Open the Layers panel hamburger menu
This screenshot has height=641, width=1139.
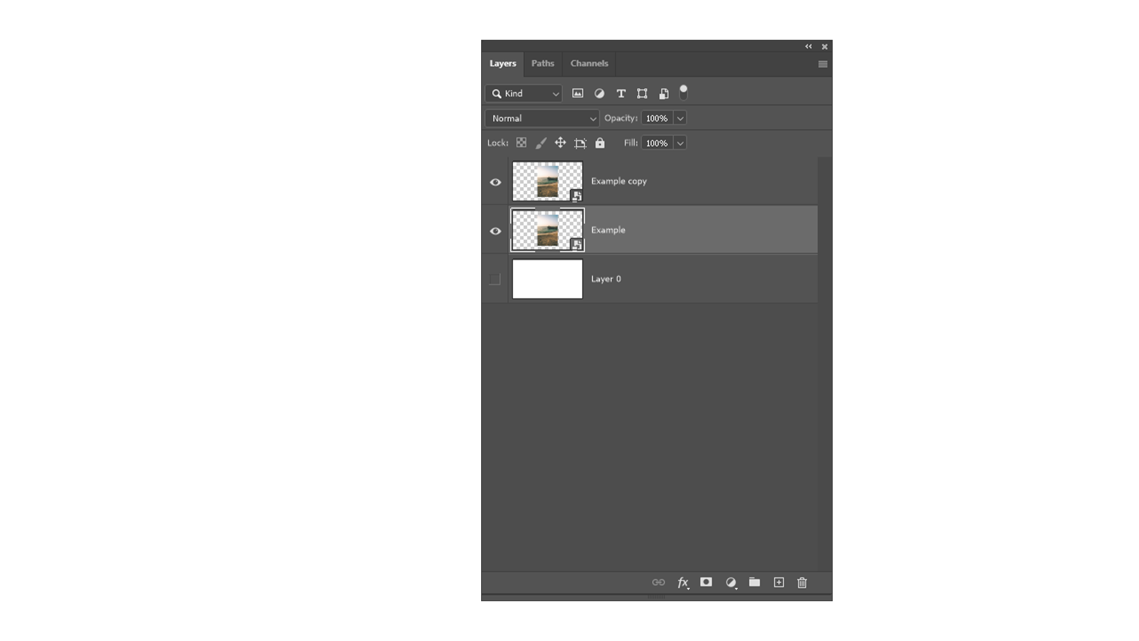coord(822,64)
